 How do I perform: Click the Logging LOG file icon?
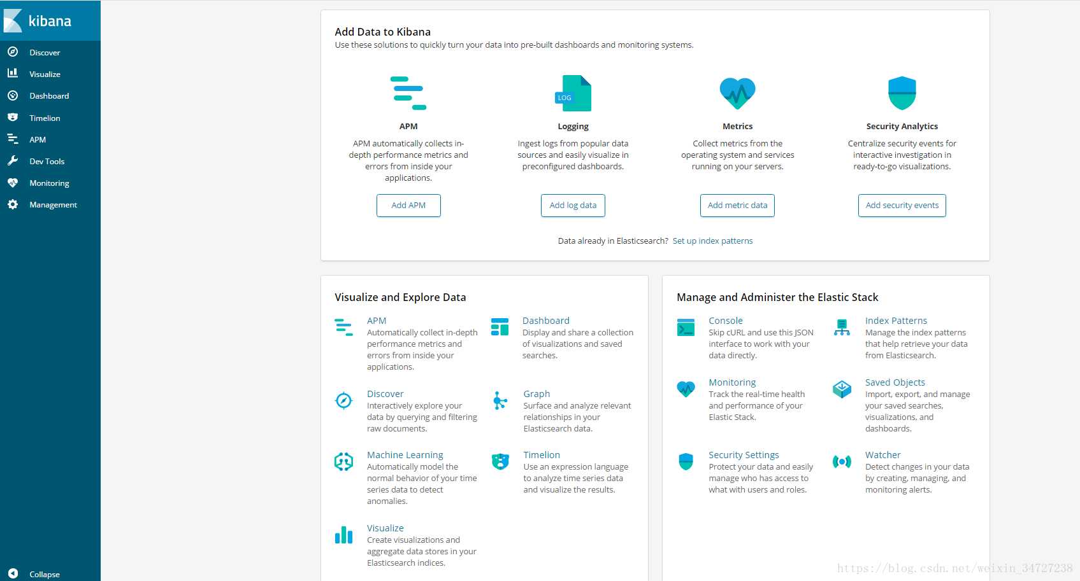573,94
